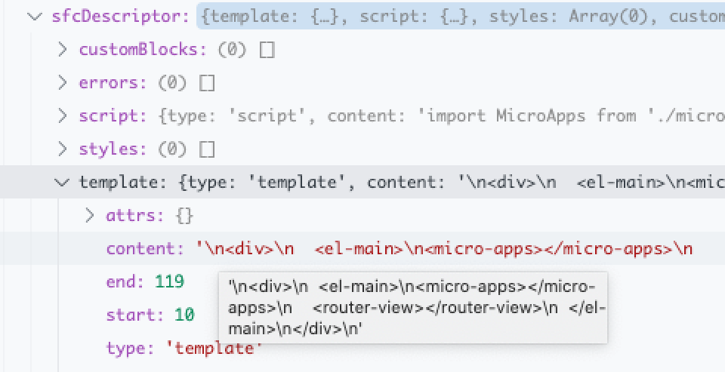This screenshot has width=725, height=372.
Task: Click the content string tooltip popup
Action: pos(413,308)
